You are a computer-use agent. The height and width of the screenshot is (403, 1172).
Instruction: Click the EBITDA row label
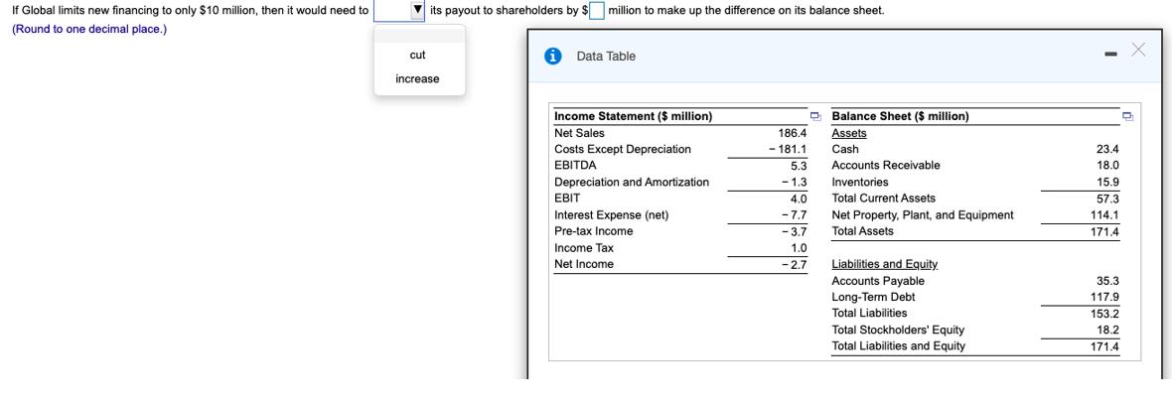point(575,165)
